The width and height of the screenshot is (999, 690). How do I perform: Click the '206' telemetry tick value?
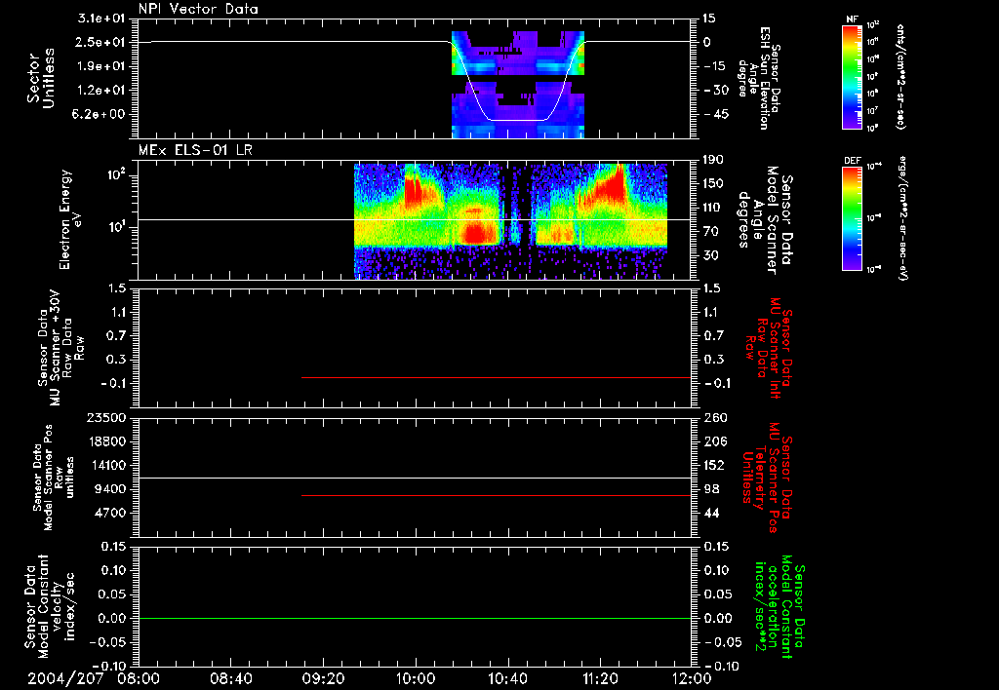[715, 441]
